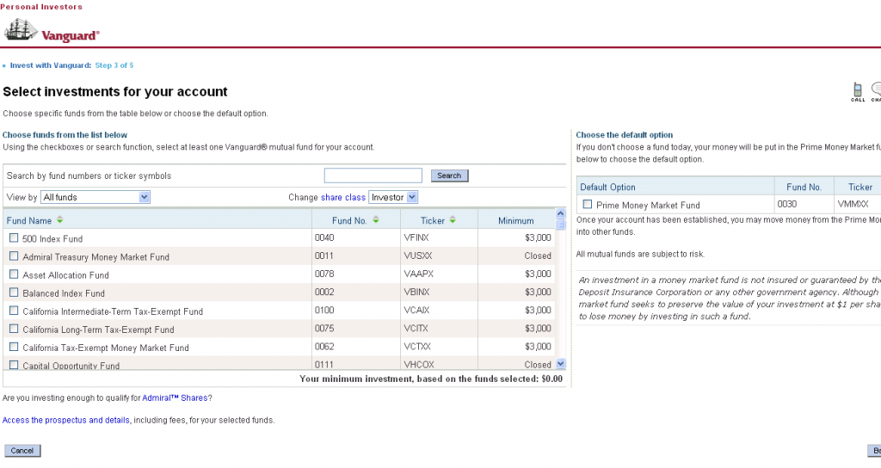Sort funds by Fund Name arrow icon
The height and width of the screenshot is (468, 881).
click(60, 221)
